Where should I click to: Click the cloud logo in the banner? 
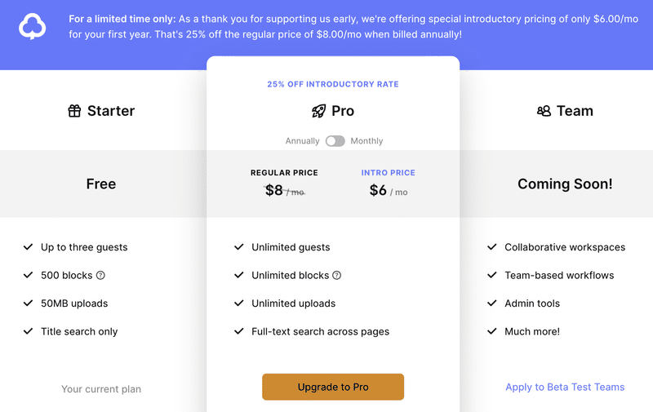(32, 26)
